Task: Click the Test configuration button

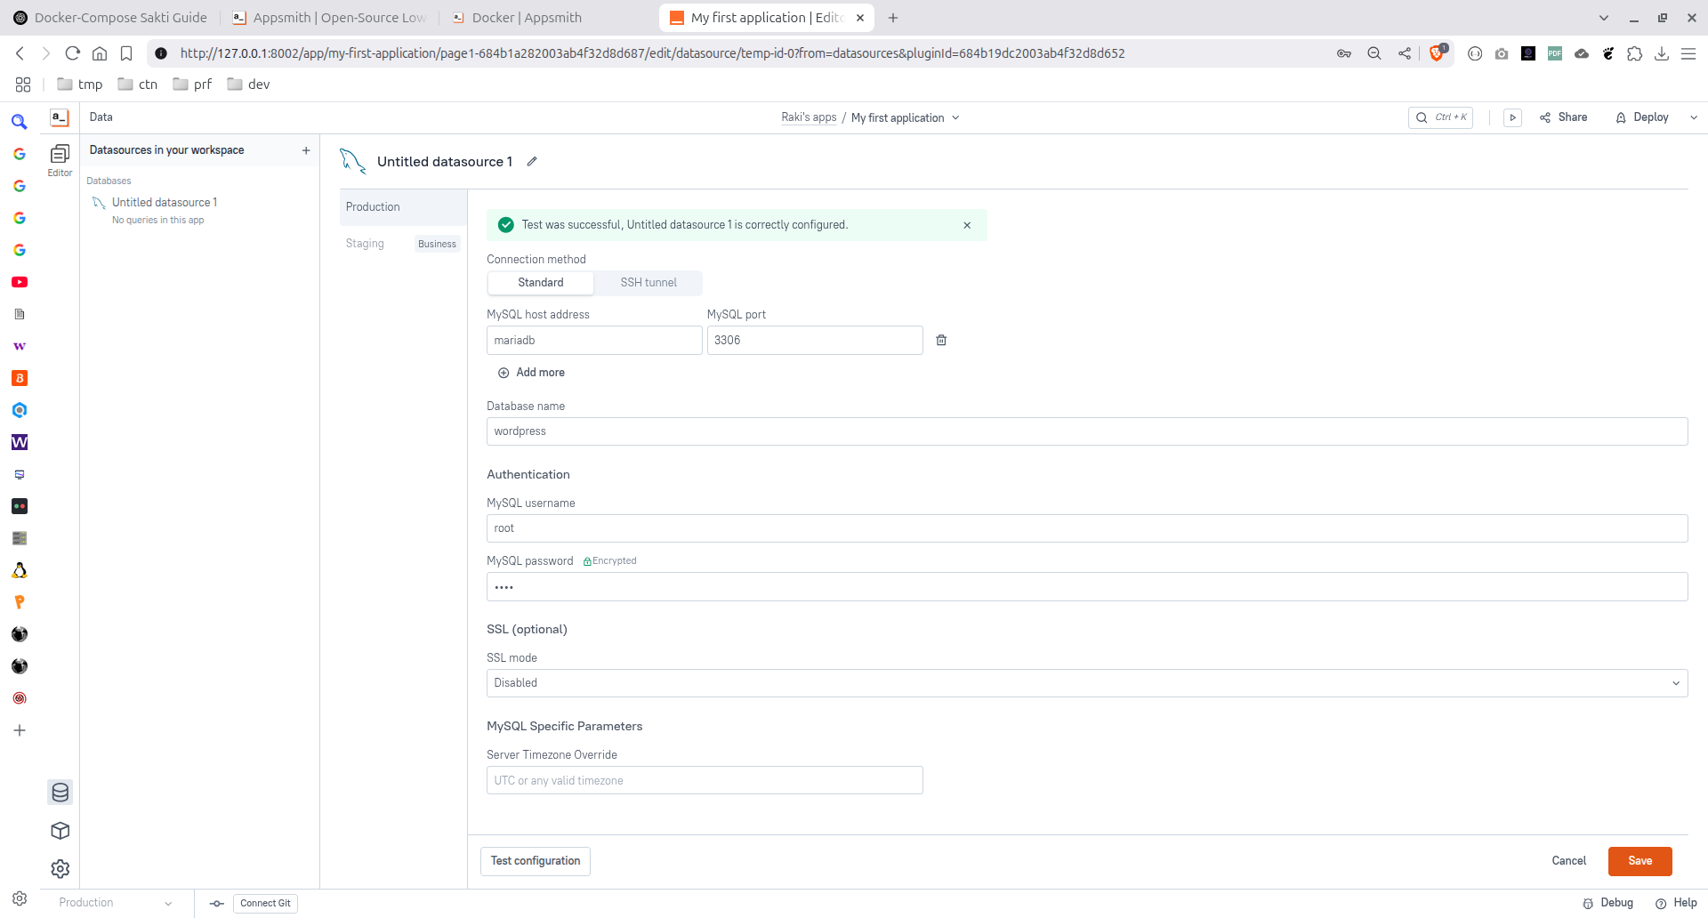Action: point(536,861)
